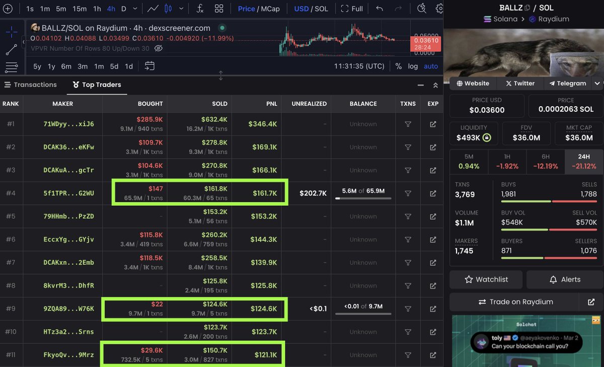The width and height of the screenshot is (604, 367).
Task: Filter transactions of maker 5f1TPR...G2WU
Action: click(408, 193)
